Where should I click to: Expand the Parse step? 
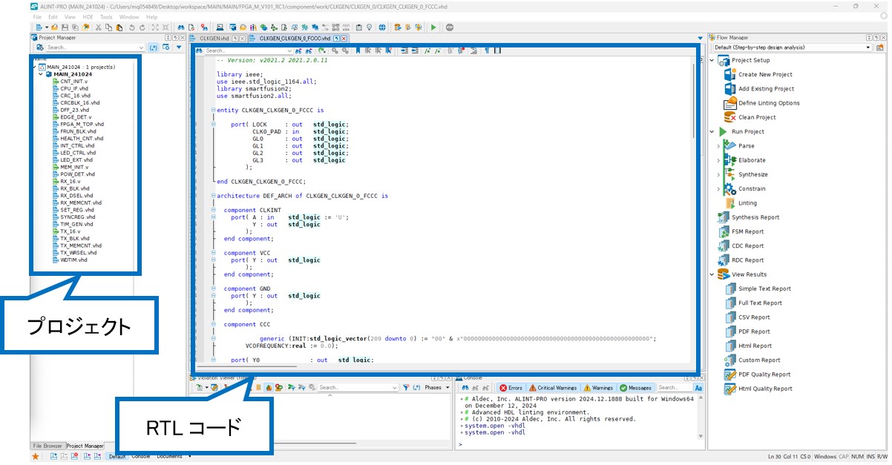718,146
